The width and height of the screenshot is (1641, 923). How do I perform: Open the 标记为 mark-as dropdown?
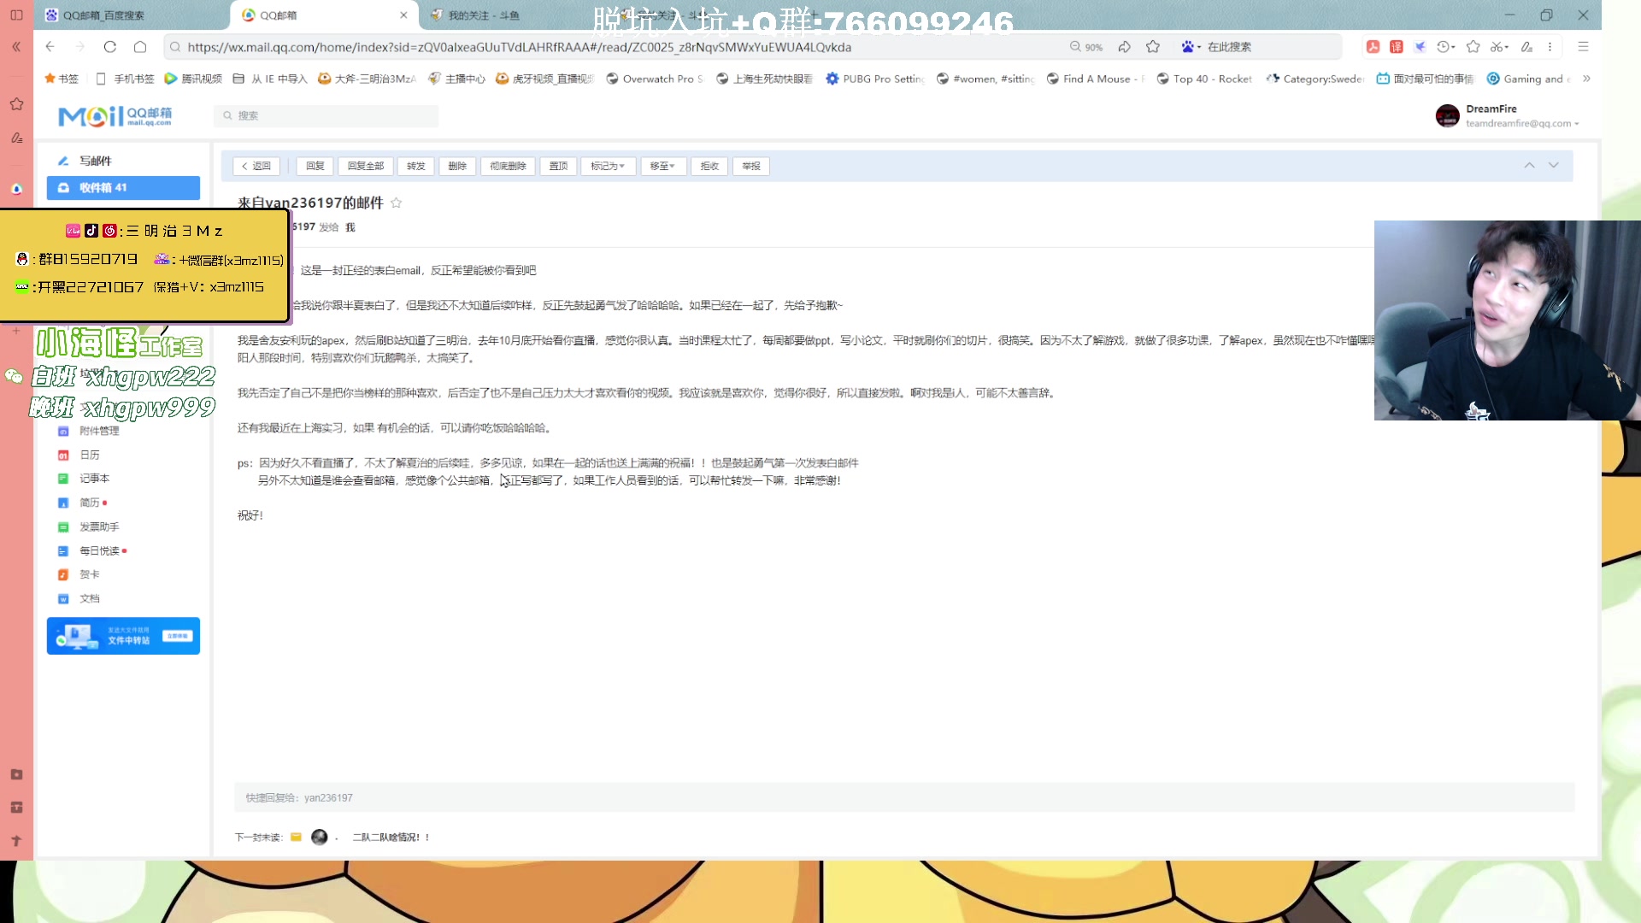(x=608, y=166)
